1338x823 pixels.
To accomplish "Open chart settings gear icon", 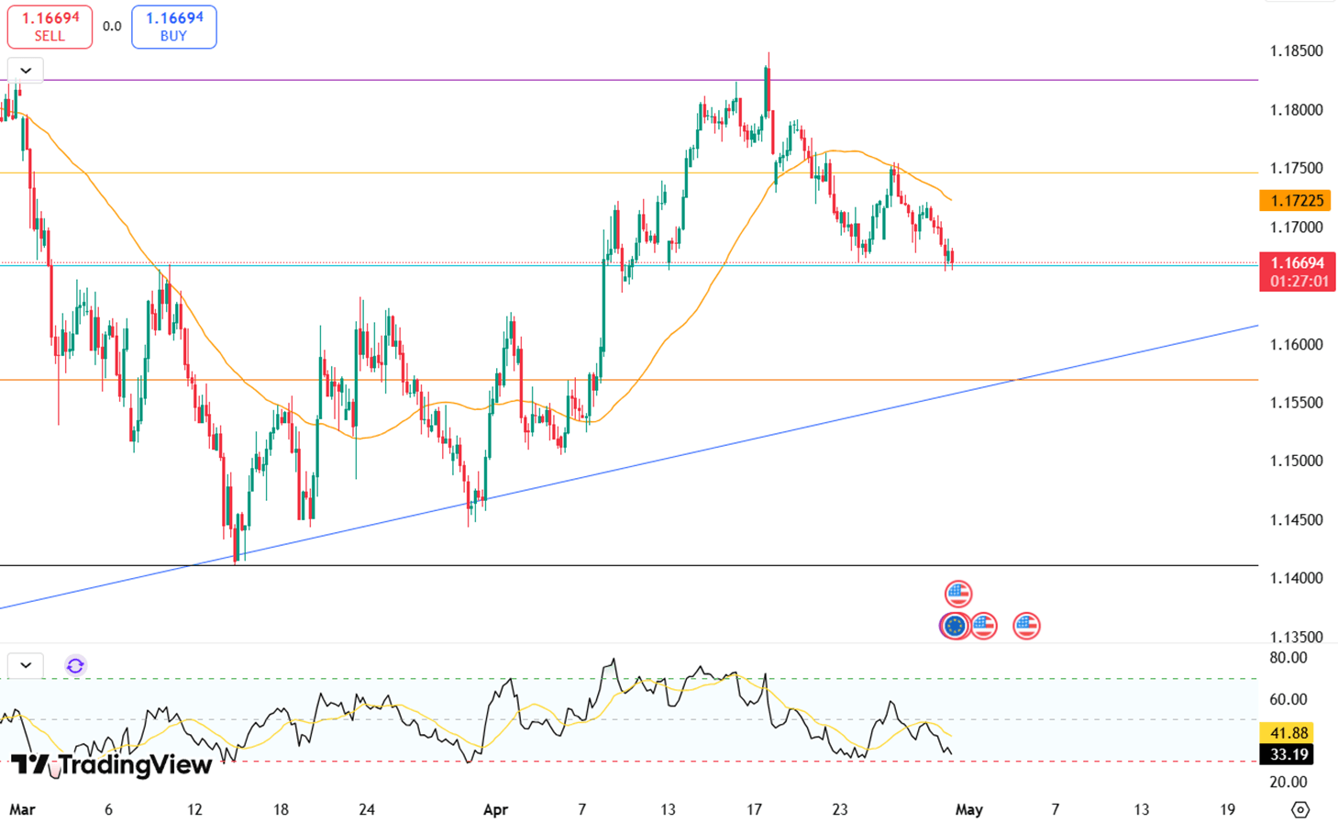I will [1299, 809].
